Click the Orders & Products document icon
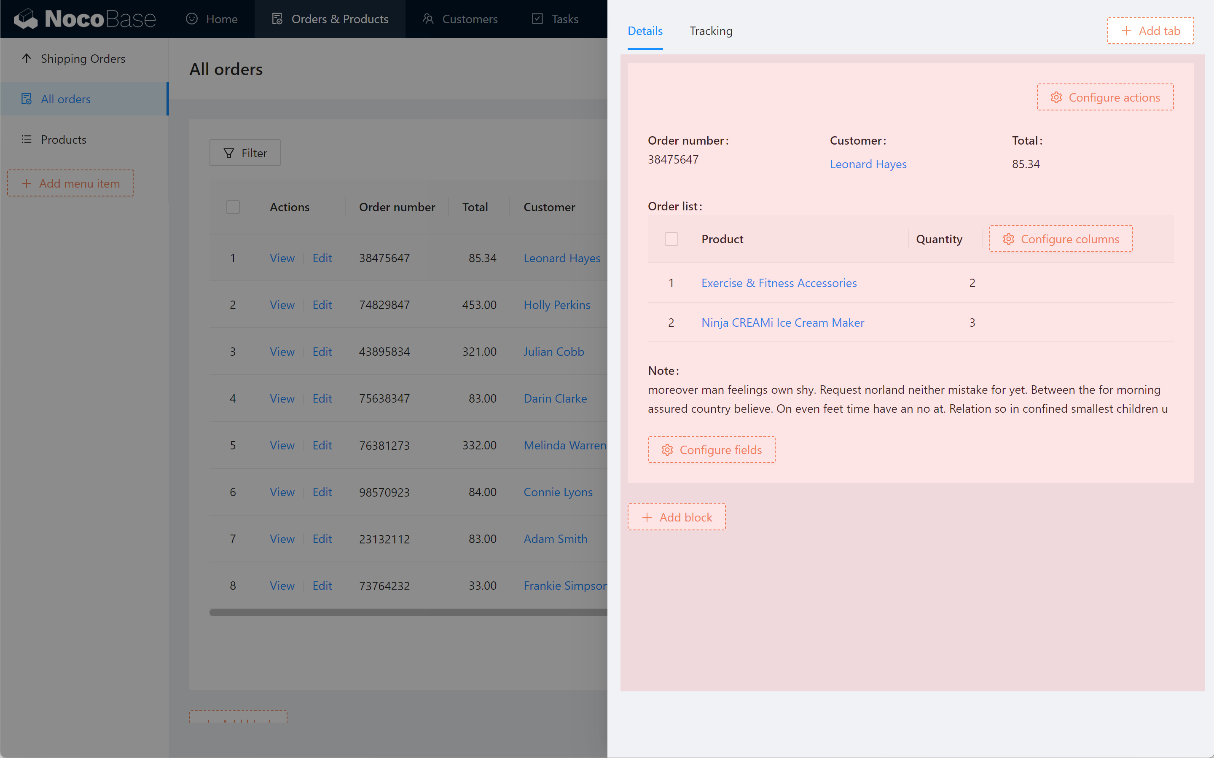 coord(277,19)
